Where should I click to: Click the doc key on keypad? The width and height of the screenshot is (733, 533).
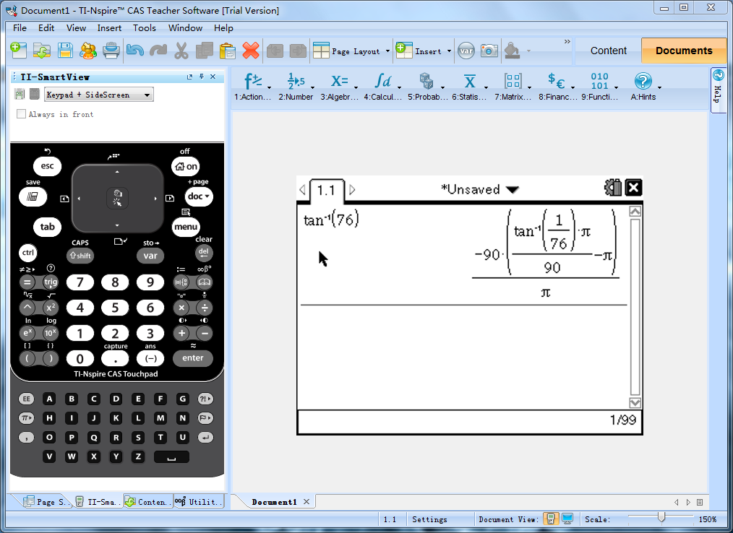click(199, 196)
